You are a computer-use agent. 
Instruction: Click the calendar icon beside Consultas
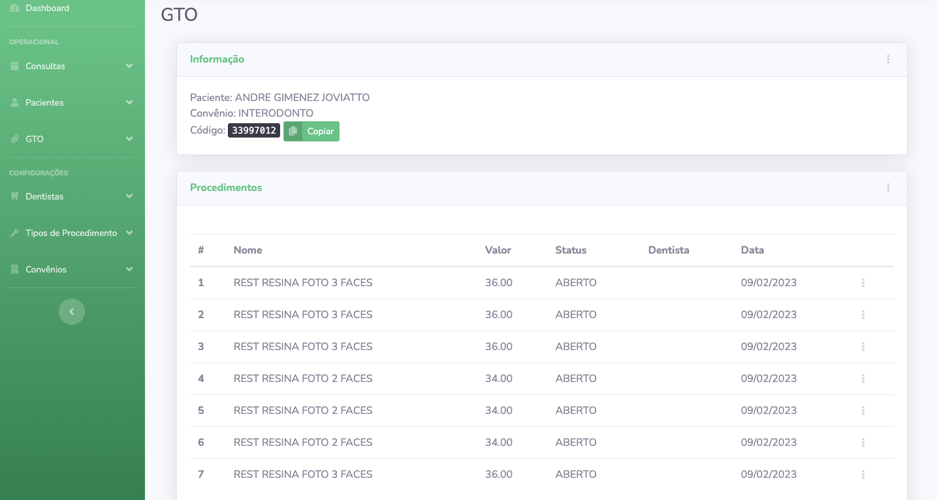(15, 66)
